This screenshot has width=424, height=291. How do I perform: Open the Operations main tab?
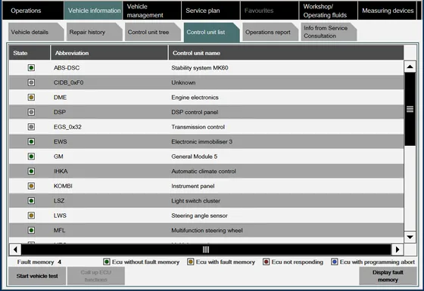(x=33, y=11)
